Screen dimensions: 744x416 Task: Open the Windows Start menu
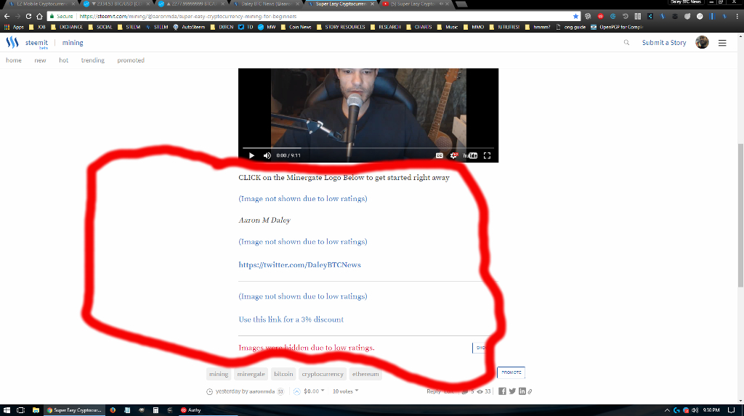pos(7,410)
